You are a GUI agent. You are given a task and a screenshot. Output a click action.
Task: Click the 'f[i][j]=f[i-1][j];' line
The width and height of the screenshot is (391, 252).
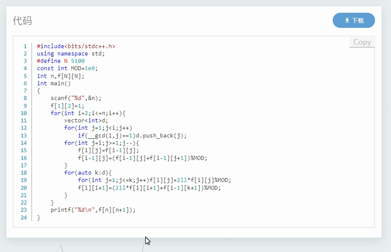[108, 151]
